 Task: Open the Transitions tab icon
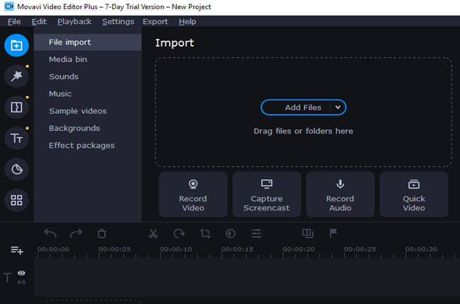pyautogui.click(x=16, y=107)
